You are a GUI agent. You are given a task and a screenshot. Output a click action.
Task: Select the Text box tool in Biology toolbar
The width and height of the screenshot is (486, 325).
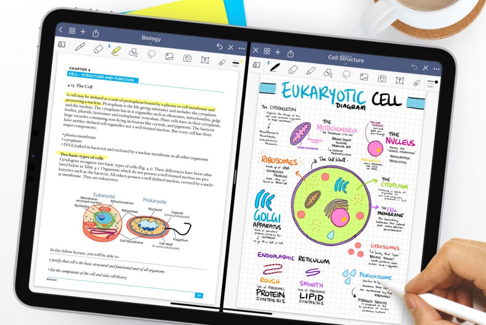(x=205, y=60)
